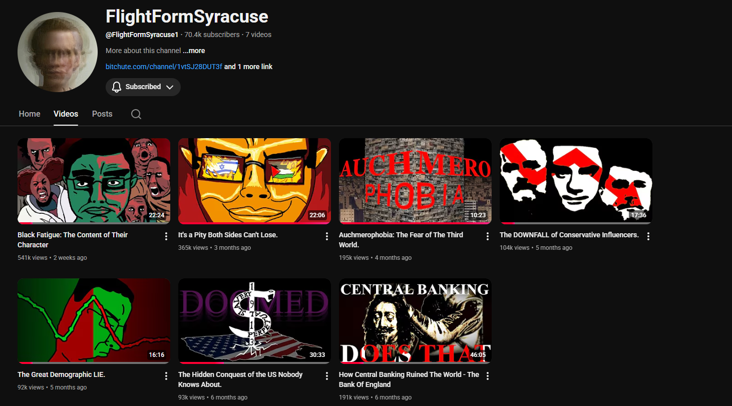Viewport: 732px width, 406px height.
Task: Click the 22:06 duration badge
Action: pos(317,215)
